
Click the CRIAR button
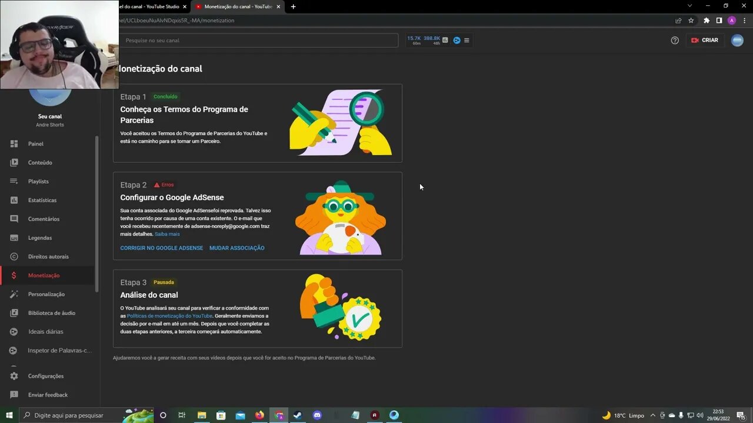(705, 41)
